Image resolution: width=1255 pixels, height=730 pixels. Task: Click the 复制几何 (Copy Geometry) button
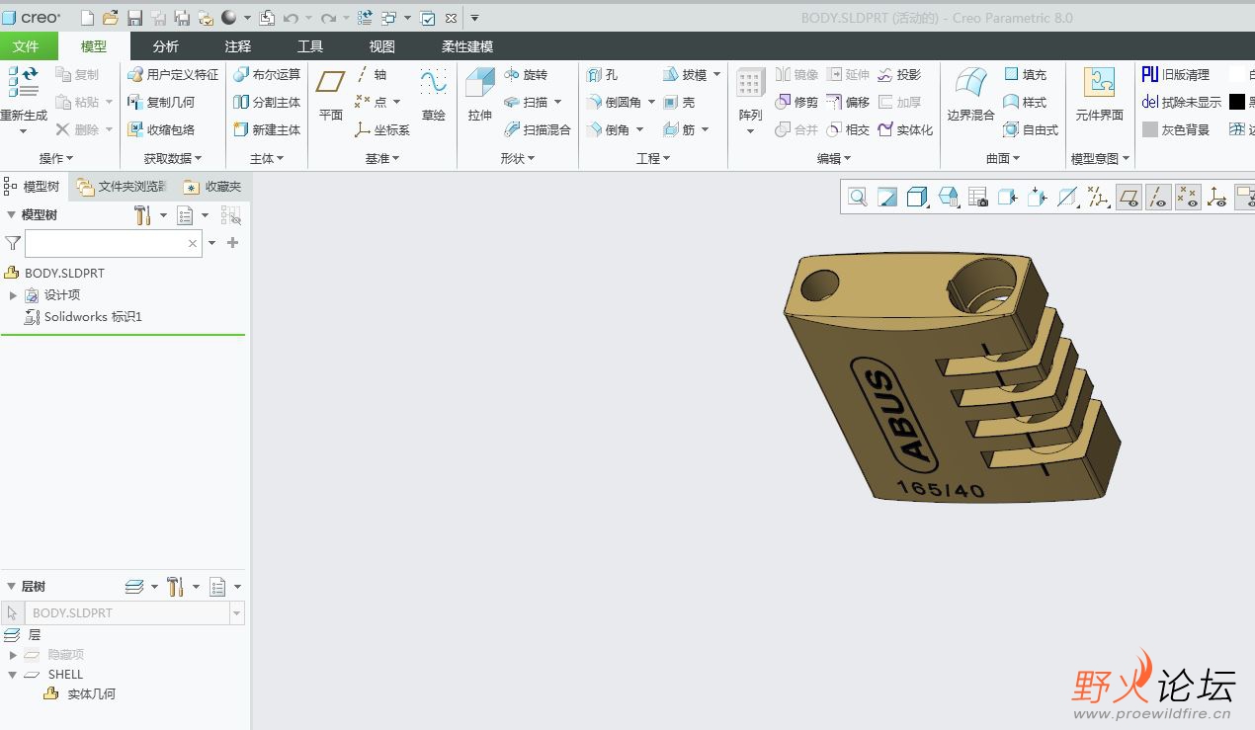tap(161, 103)
